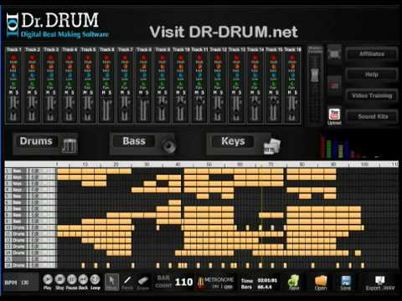Open the Sound Kits button
This screenshot has height=301, width=402.
click(x=372, y=116)
